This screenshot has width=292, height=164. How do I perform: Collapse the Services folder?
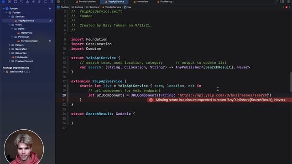(x=9, y=16)
